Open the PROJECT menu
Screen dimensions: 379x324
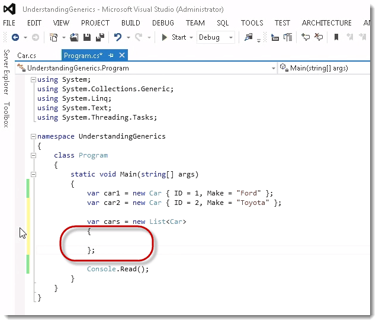[x=95, y=23]
